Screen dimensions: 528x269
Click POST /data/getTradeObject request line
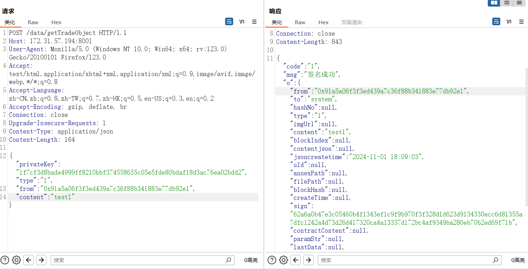click(x=68, y=33)
